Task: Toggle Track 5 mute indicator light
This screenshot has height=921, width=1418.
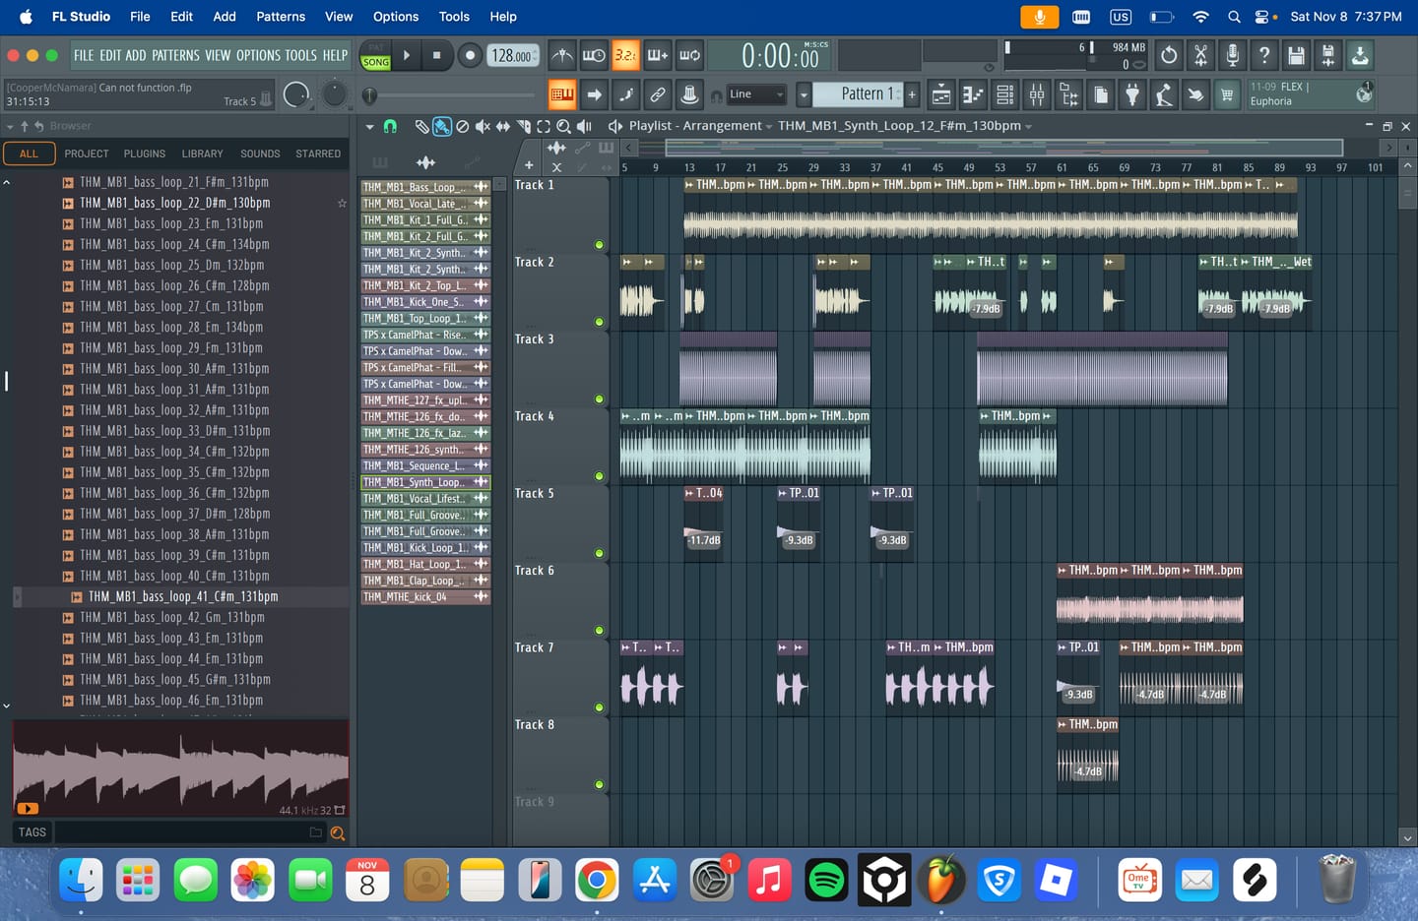Action: pos(599,553)
